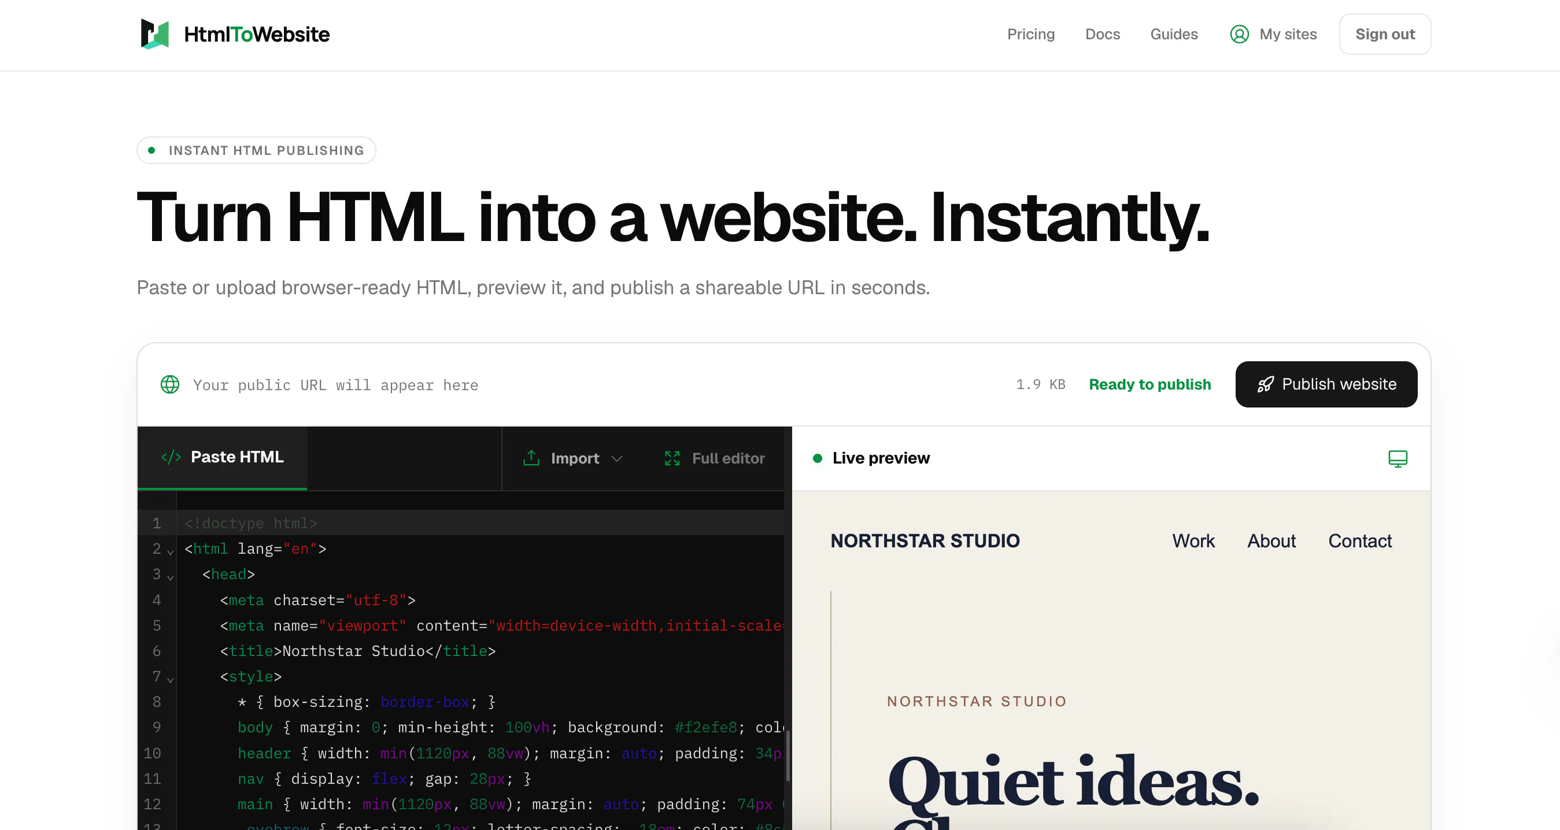
Task: Go to My sites
Action: pos(1288,35)
